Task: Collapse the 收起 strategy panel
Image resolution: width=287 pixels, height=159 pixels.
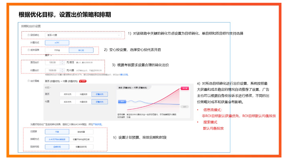Action: [48, 87]
